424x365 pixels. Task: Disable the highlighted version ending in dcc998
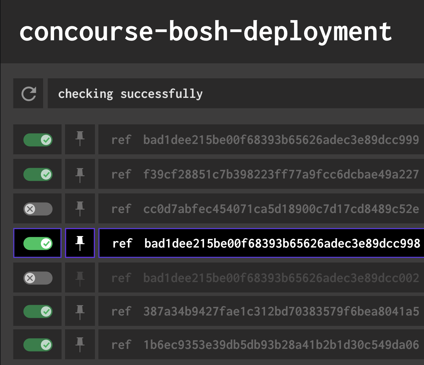coord(37,243)
